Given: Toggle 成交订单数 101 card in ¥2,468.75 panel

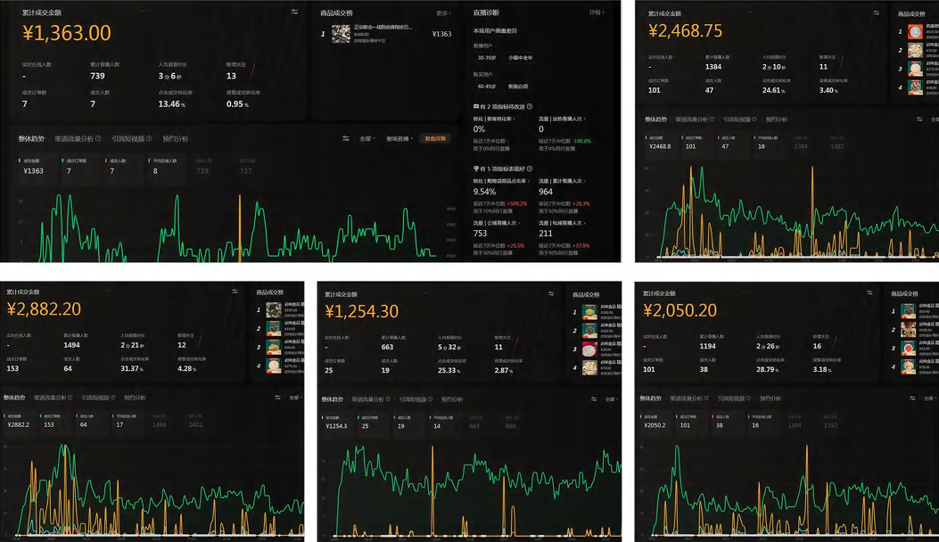Looking at the screenshot, I should click(697, 143).
